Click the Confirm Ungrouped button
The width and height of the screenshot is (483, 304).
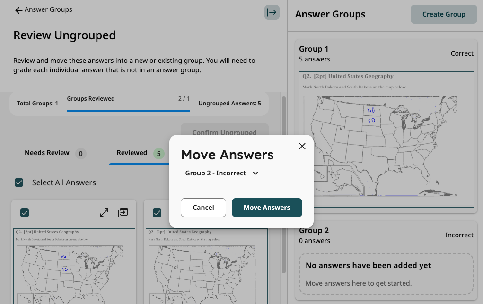225,130
